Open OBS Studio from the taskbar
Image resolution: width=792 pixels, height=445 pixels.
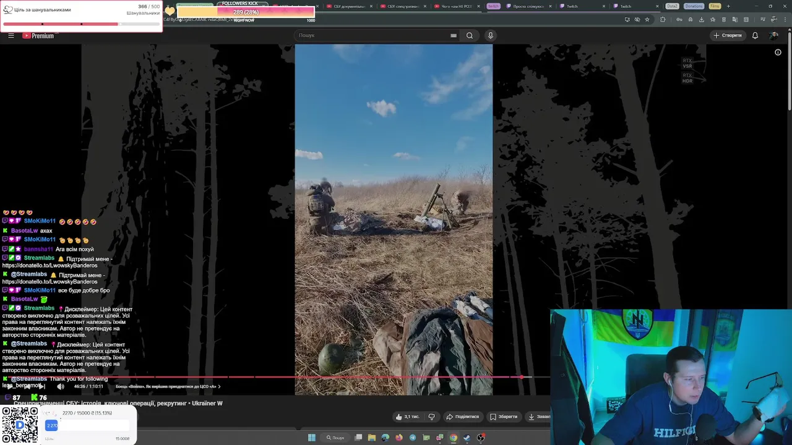[481, 438]
